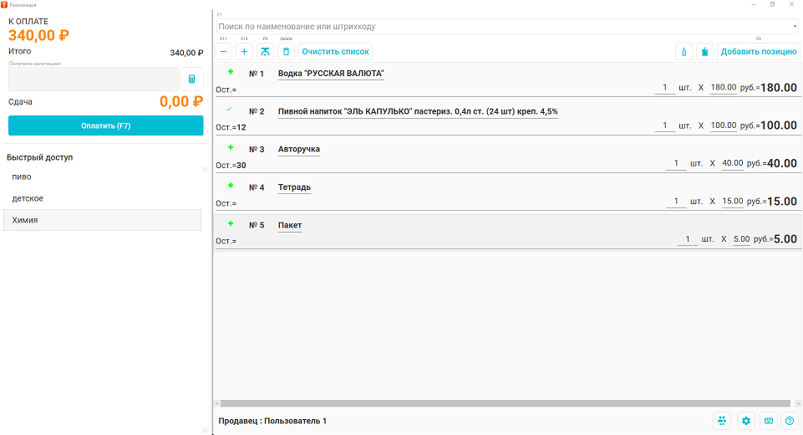This screenshot has height=435, width=803.
Task: Open the on-screen keyboard icon
Action: click(769, 421)
